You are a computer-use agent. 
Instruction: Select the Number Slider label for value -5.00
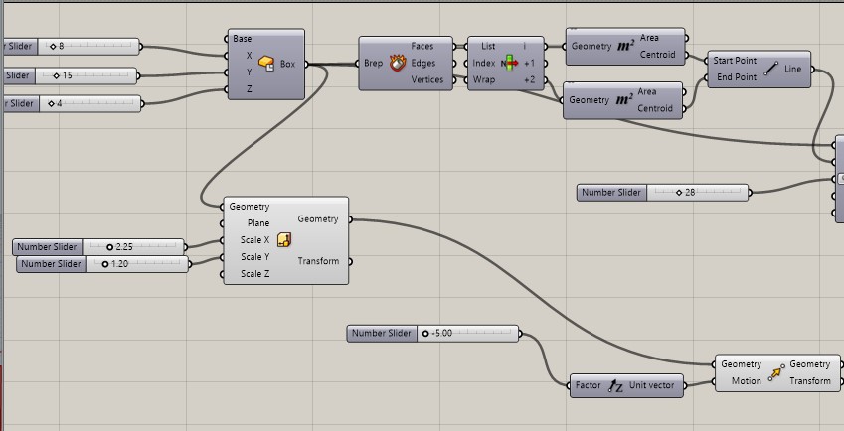point(382,334)
